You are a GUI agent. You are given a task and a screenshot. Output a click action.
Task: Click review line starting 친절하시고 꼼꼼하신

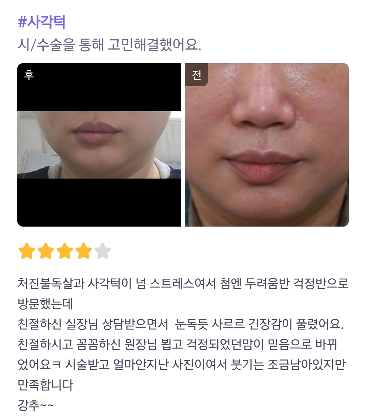coord(177,344)
